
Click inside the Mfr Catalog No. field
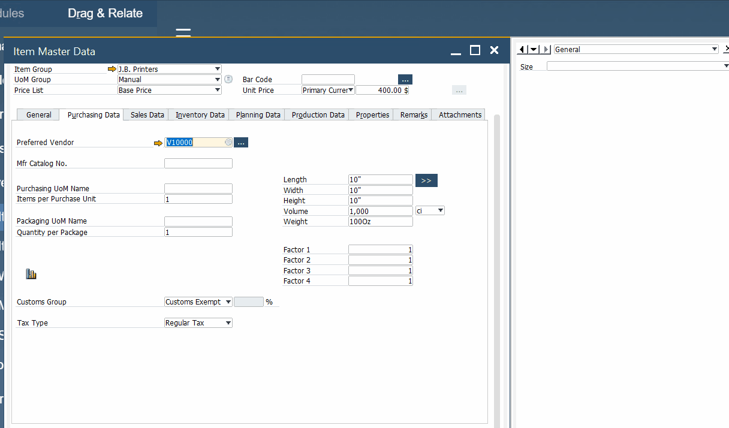pyautogui.click(x=198, y=162)
